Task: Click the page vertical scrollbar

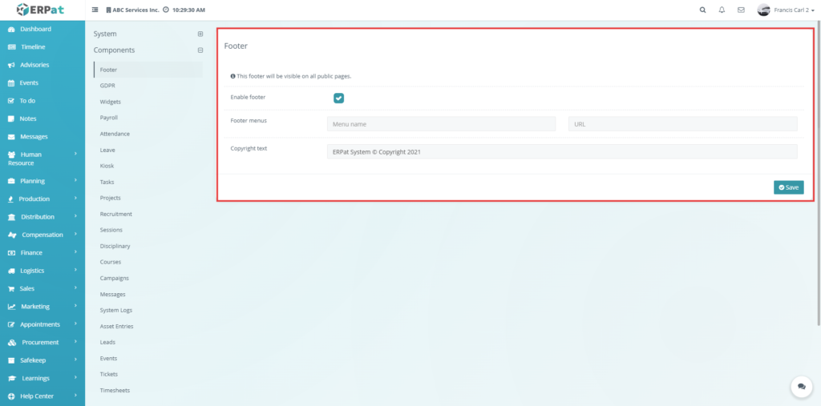Action: tap(819, 173)
